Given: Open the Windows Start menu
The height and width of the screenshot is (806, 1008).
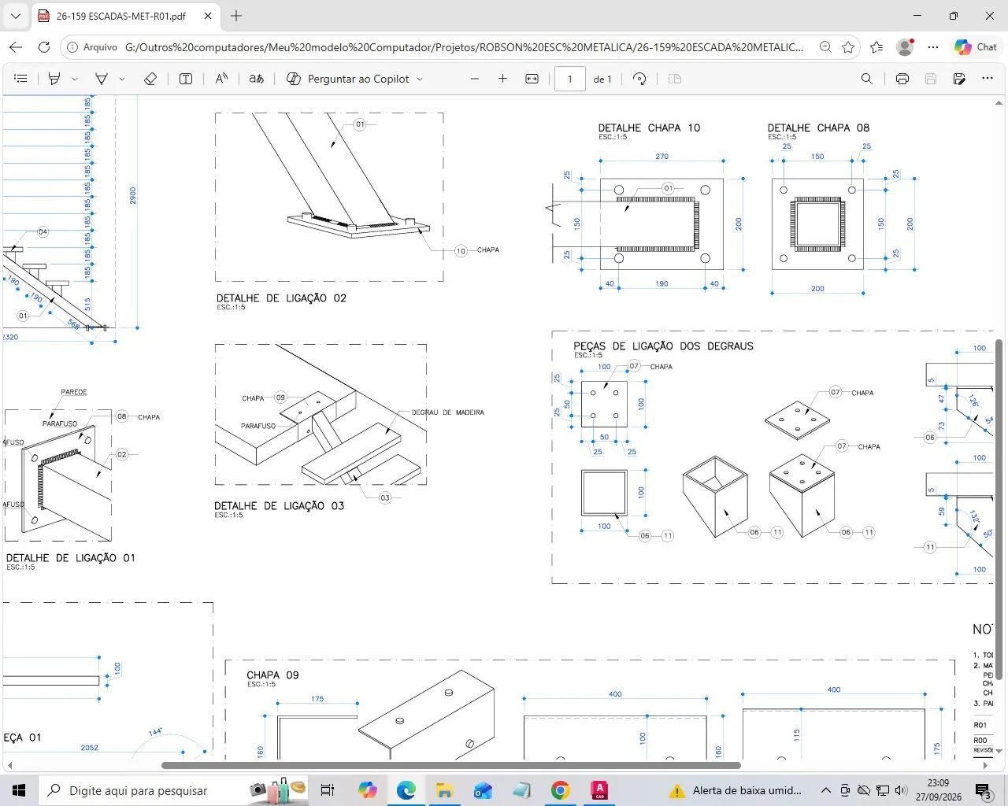Looking at the screenshot, I should tap(19, 790).
